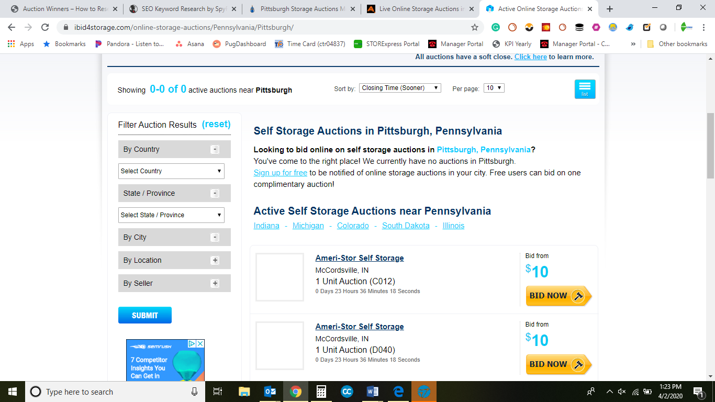The width and height of the screenshot is (715, 402).
Task: Open Calculator from the taskbar
Action: click(x=321, y=392)
